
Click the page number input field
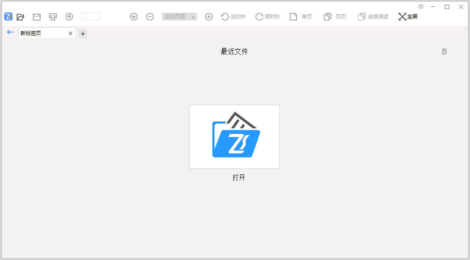pos(91,17)
